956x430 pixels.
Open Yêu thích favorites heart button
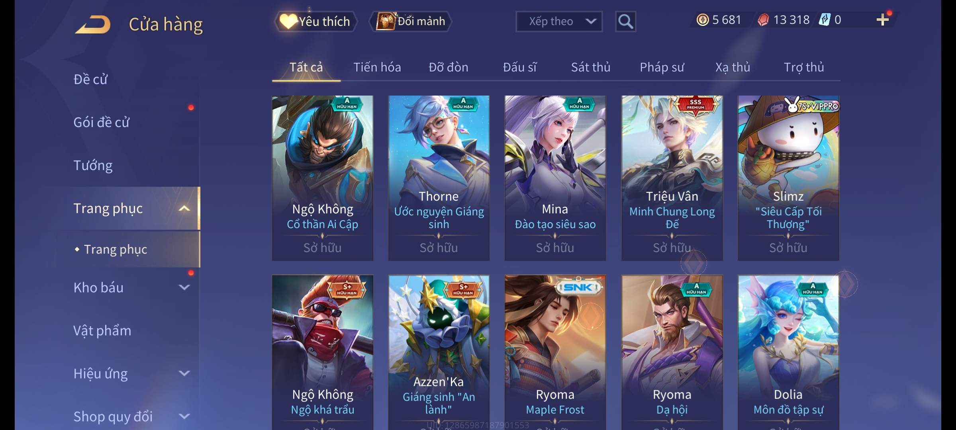315,21
